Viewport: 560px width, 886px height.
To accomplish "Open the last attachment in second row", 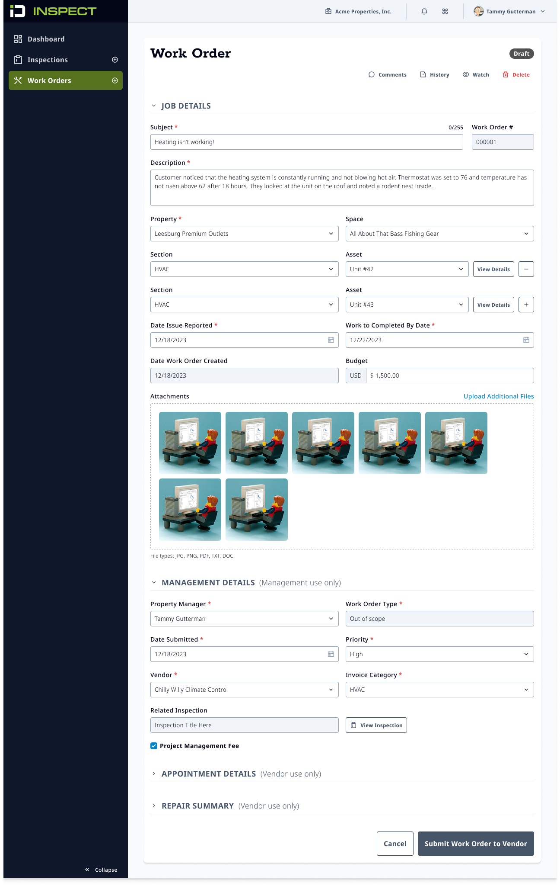I will point(257,510).
